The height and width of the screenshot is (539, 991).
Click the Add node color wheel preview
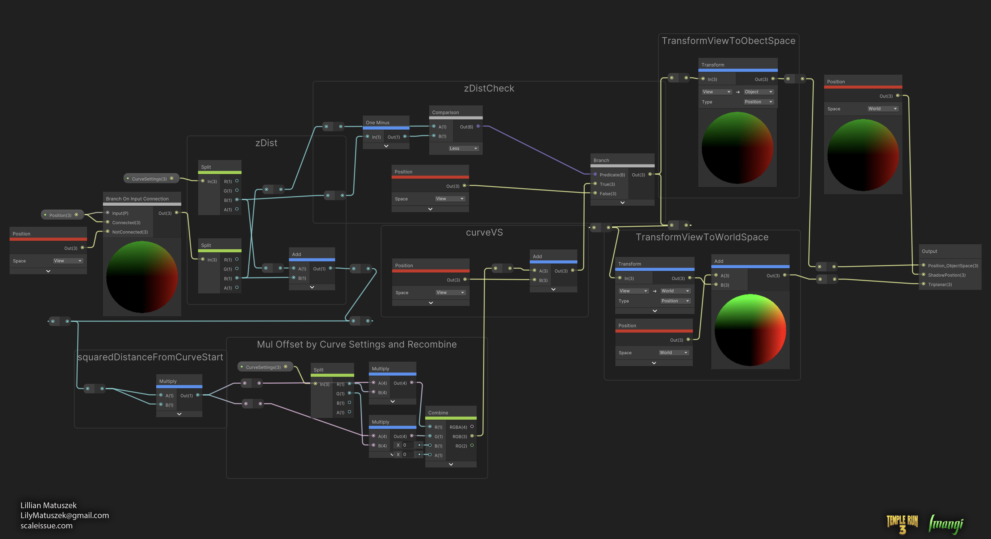750,330
